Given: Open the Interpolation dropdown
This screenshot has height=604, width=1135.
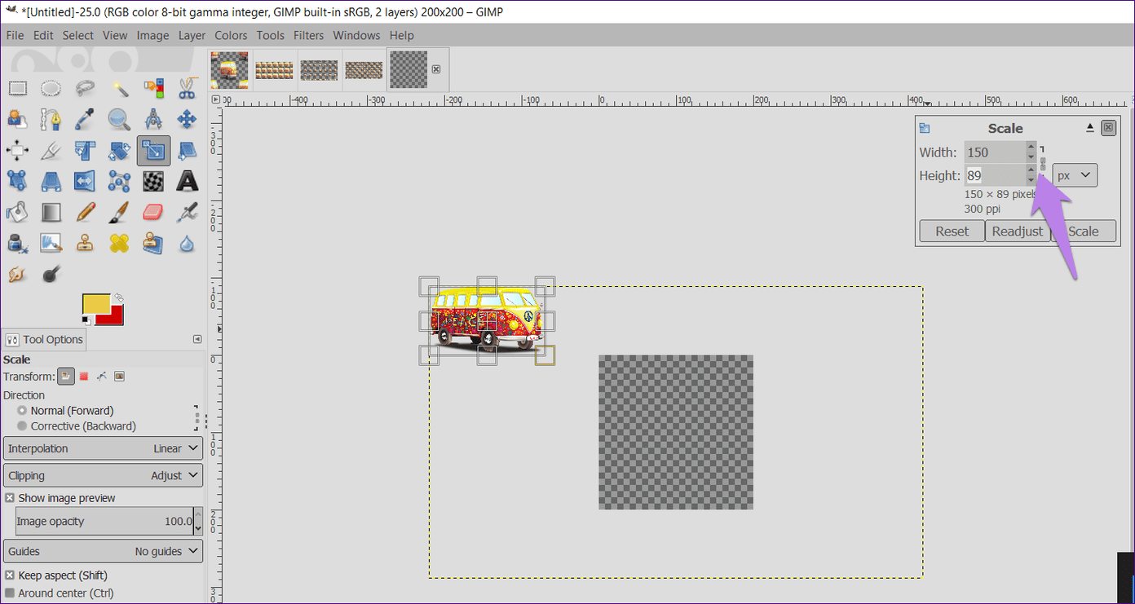Looking at the screenshot, I should [x=103, y=448].
